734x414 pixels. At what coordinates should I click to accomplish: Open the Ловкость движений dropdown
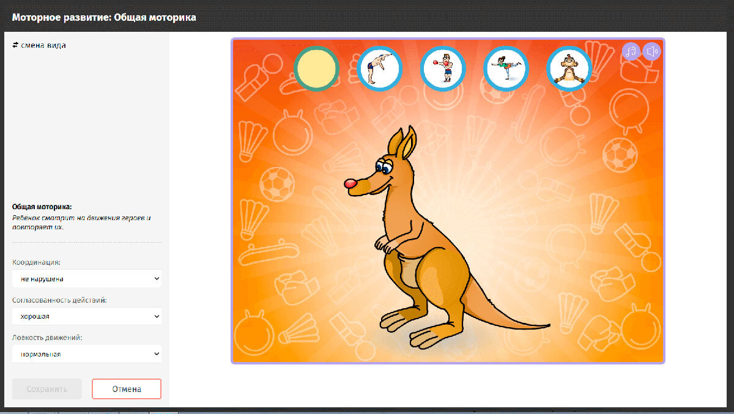point(86,354)
